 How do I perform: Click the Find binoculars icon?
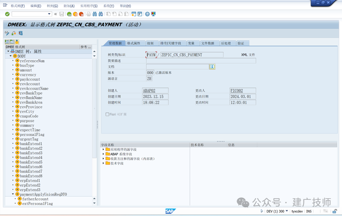tap(95, 14)
